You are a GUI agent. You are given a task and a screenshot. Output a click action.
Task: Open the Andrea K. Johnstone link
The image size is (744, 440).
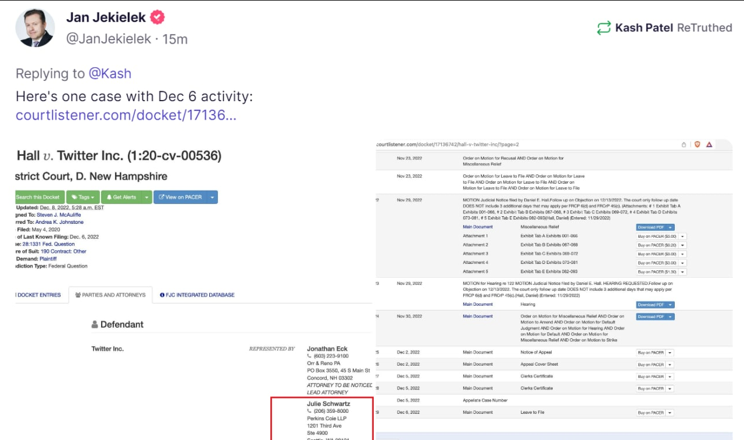[59, 222]
